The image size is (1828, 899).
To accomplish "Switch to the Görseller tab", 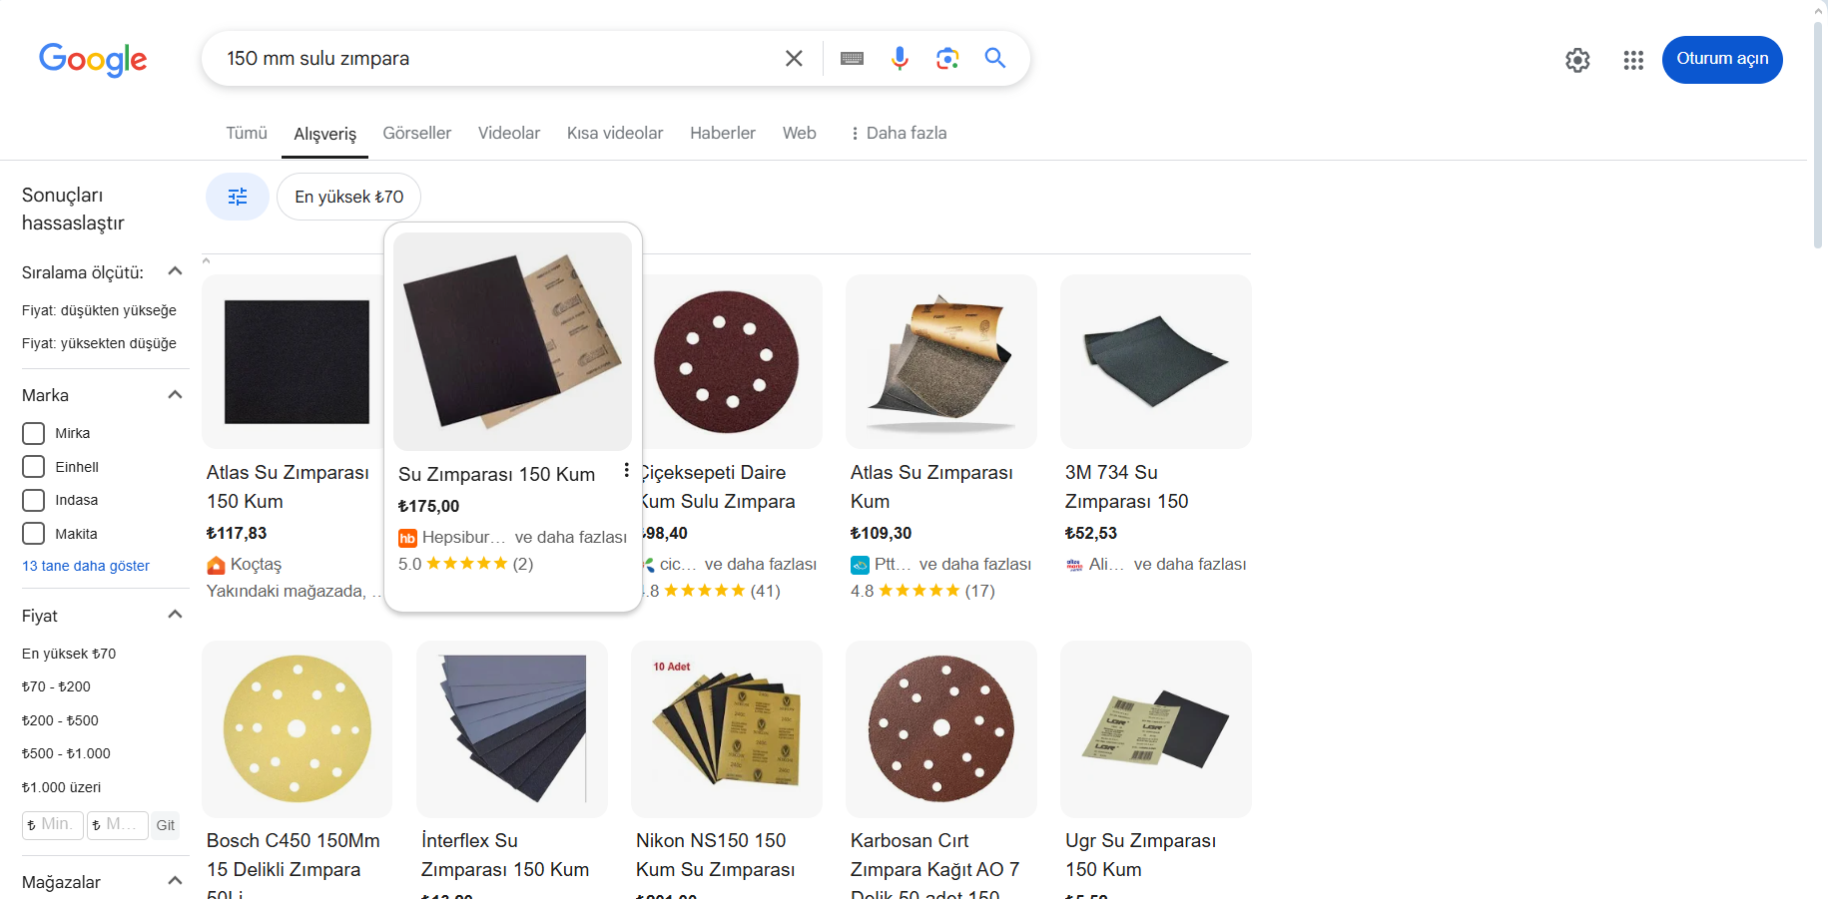I will click(416, 133).
